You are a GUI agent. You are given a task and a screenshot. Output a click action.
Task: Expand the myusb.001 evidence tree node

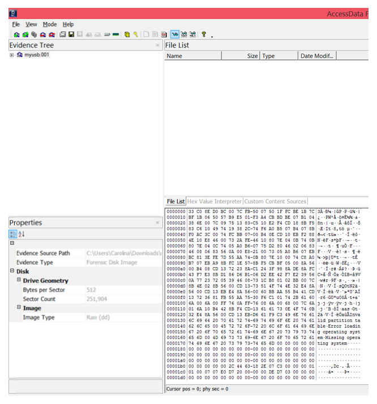point(12,55)
